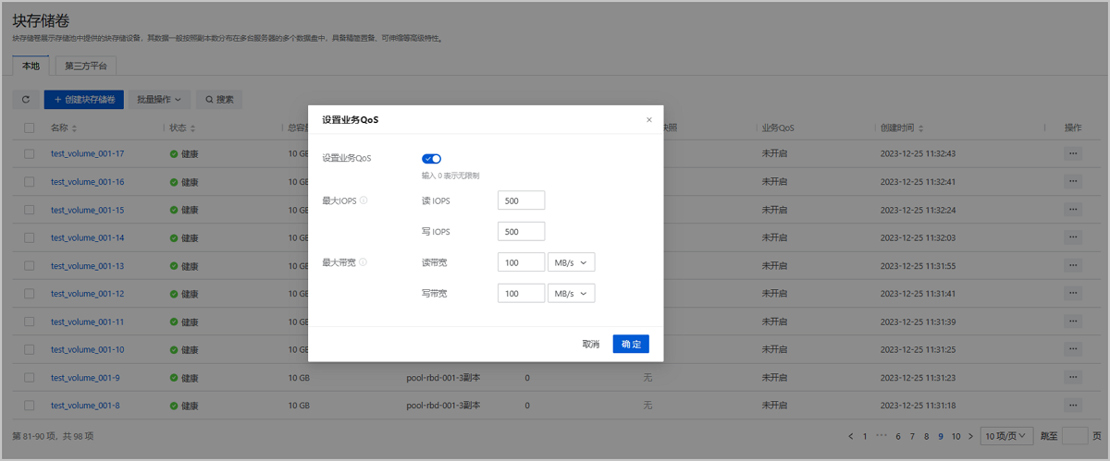Open actions menu for test_volume_001-13
Viewport: 1110px width, 461px height.
[x=1073, y=265]
